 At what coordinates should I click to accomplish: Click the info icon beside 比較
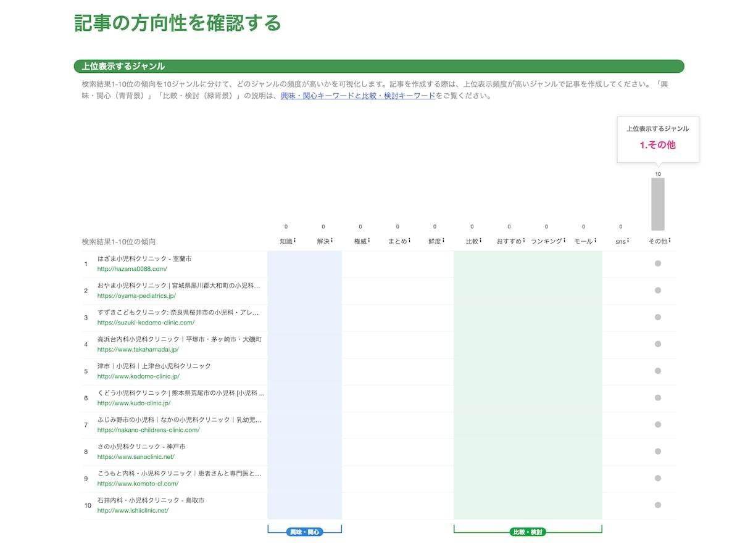(x=480, y=241)
